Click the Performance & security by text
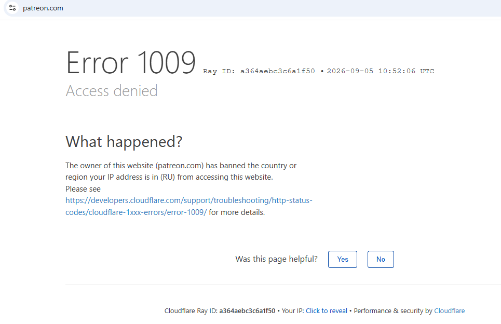The width and height of the screenshot is (501, 324). pyautogui.click(x=392, y=310)
